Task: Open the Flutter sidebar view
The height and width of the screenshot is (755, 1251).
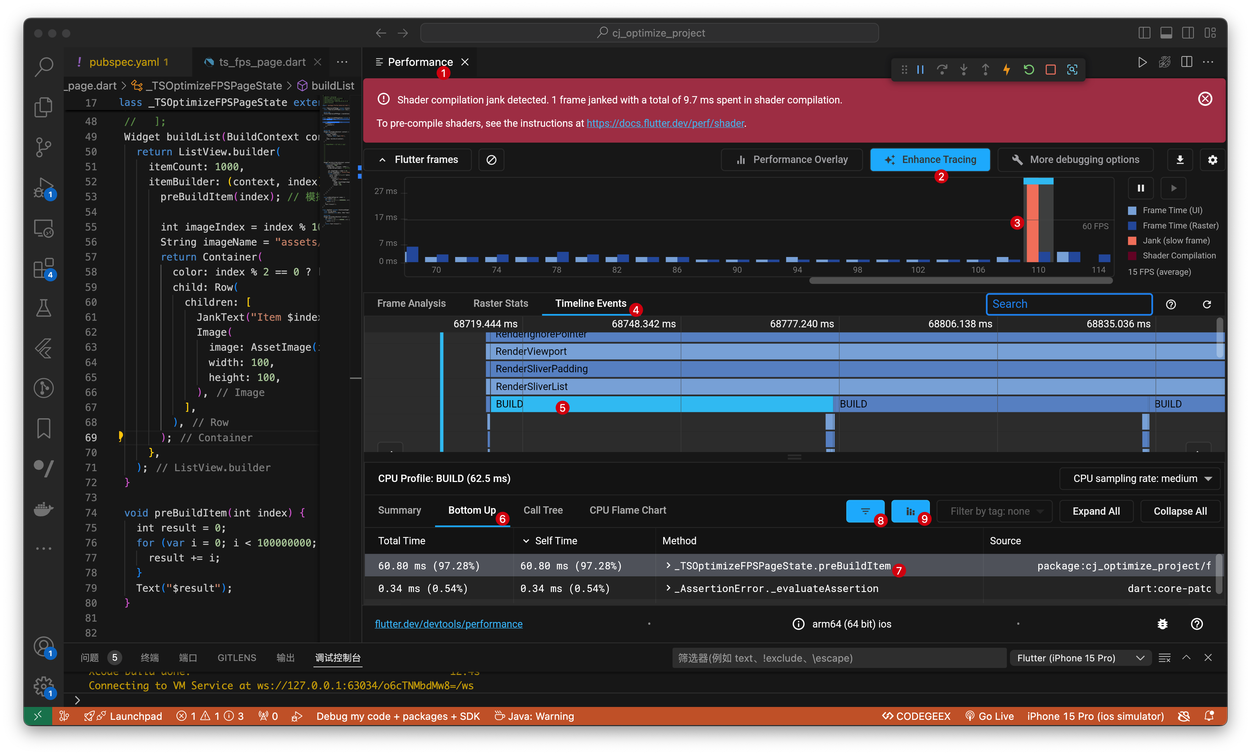Action: [x=44, y=349]
